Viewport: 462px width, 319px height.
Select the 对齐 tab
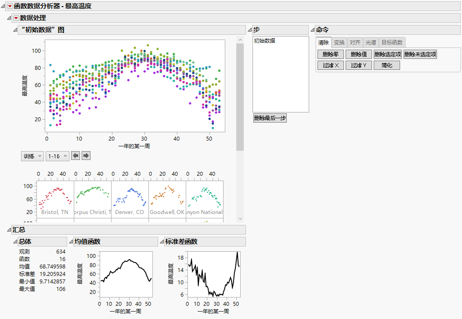point(355,42)
